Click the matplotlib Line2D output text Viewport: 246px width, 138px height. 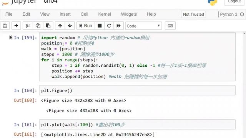coord(98,135)
